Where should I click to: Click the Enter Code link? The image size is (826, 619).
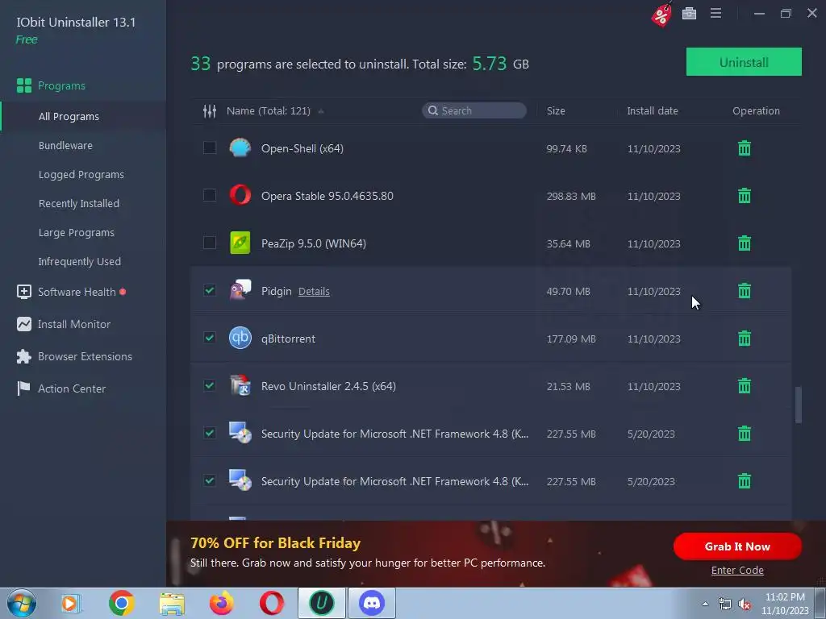pyautogui.click(x=737, y=570)
